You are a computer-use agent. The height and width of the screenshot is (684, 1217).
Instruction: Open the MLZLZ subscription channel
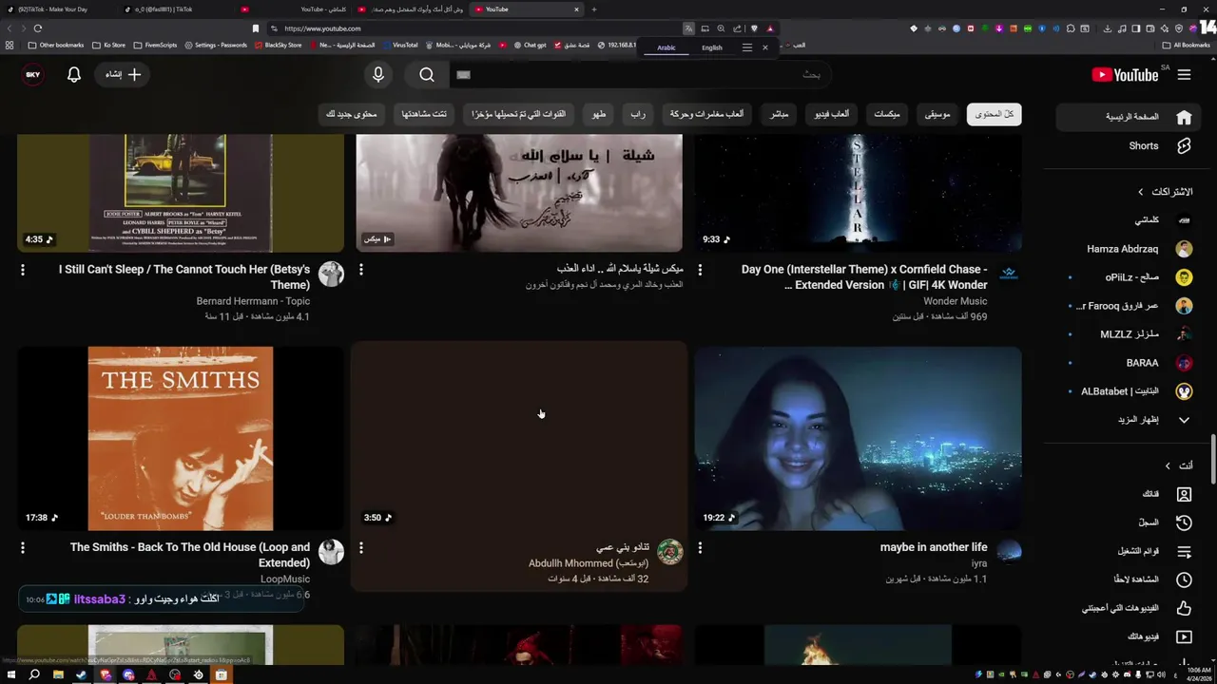1130,334
